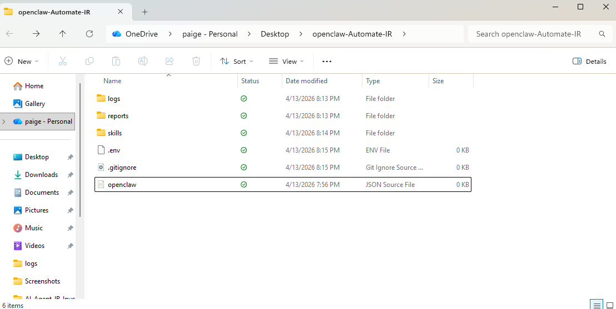Close the openclaw-Automate-IR tab
Viewport: 616px width, 309px height.
pos(120,12)
